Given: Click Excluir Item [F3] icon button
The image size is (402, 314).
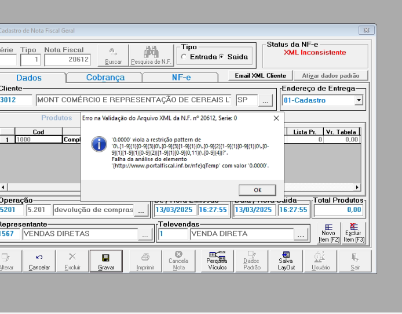Looking at the screenshot, I should pyautogui.click(x=353, y=233).
